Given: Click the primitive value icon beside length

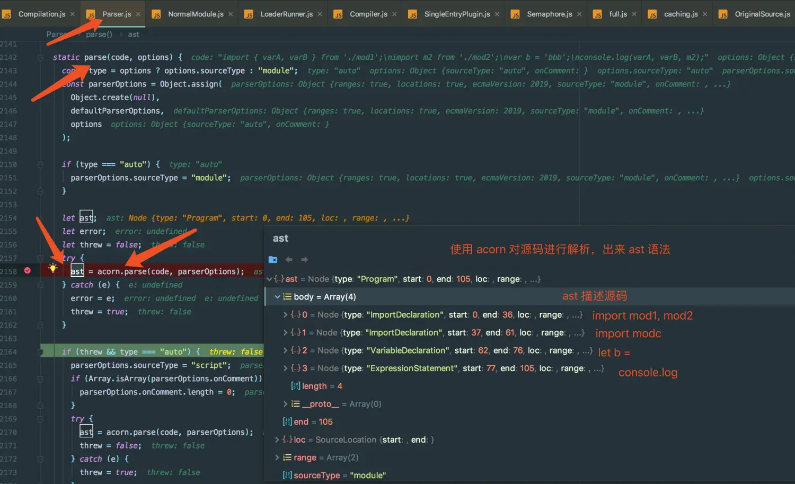Looking at the screenshot, I should [296, 386].
